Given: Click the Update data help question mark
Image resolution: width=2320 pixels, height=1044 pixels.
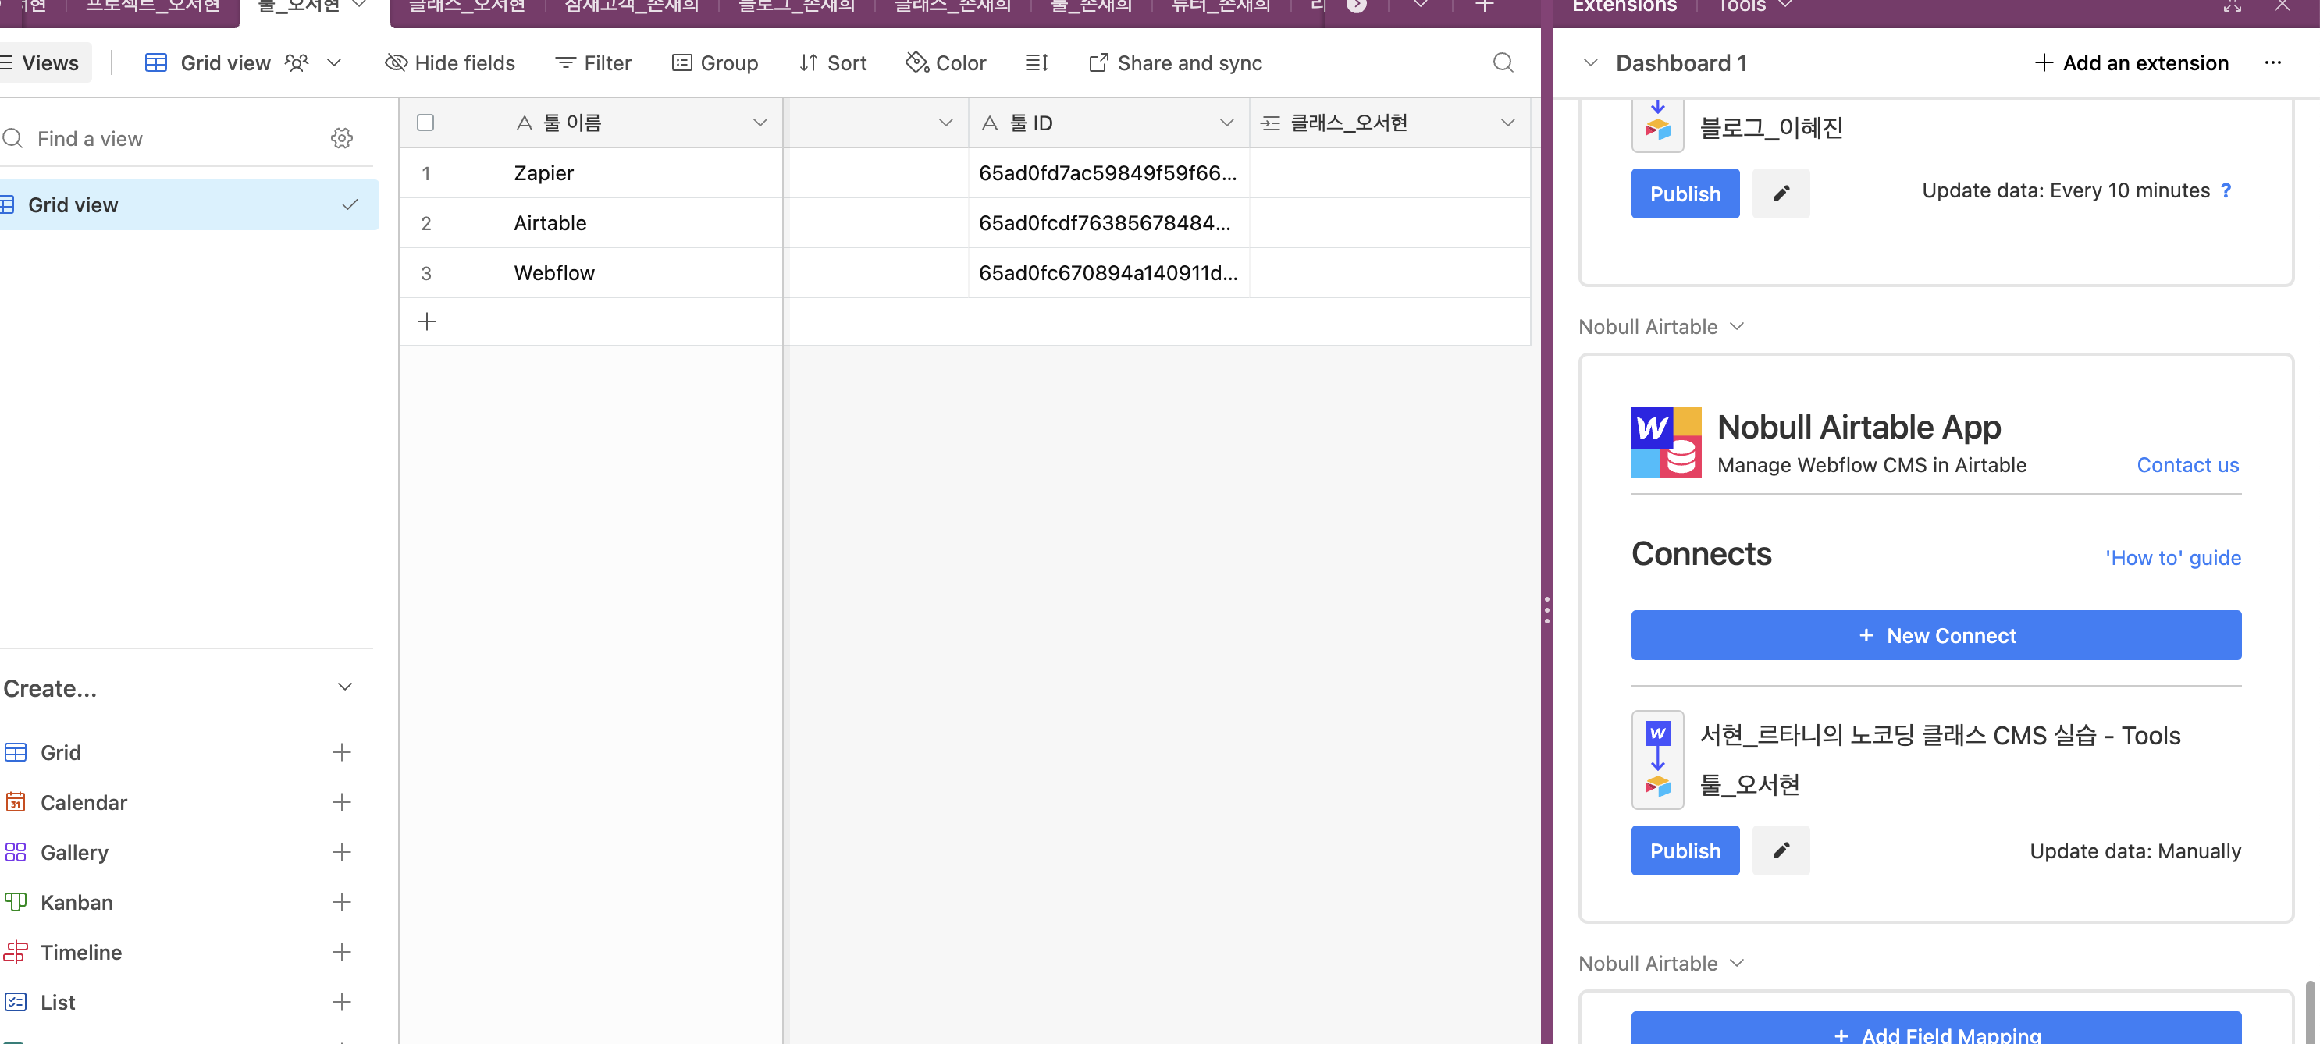Looking at the screenshot, I should 2226,191.
